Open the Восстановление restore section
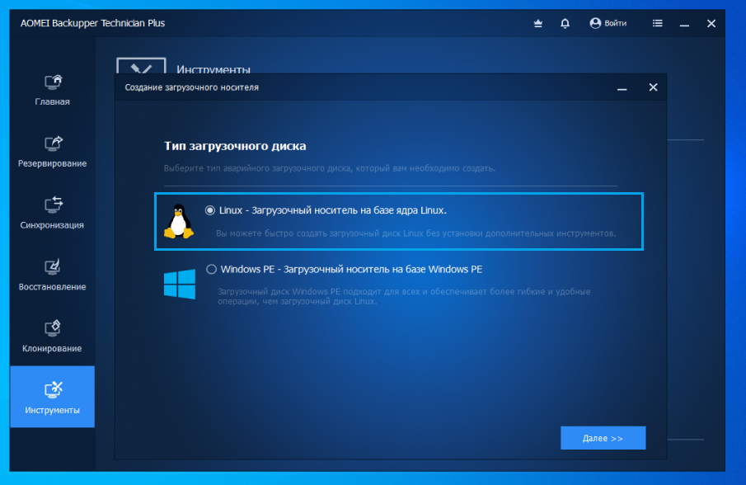Screen dimensions: 746x485 (x=52, y=275)
